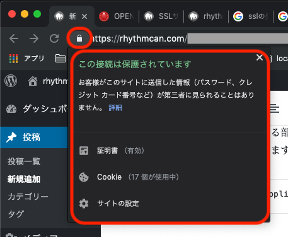Click the pushpin icon next to 投稿

pyautogui.click(x=11, y=137)
